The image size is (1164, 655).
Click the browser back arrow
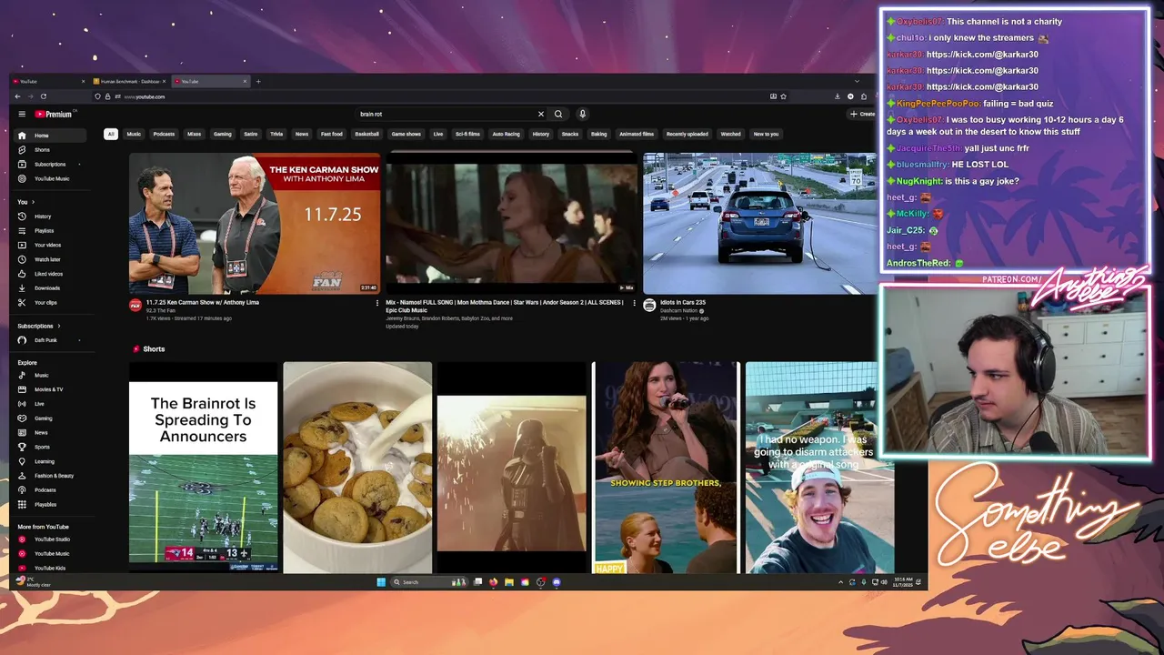tap(17, 96)
